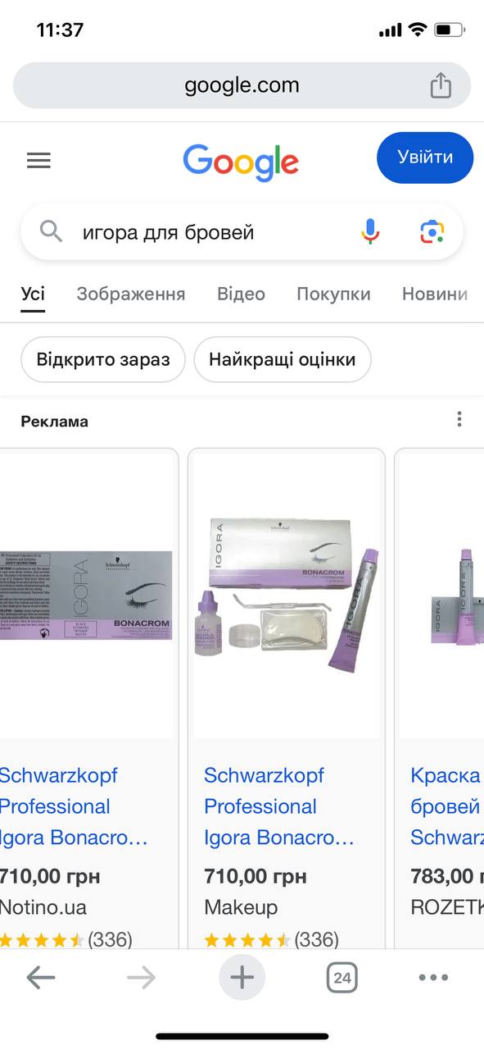Screen dimensions: 484x1050
Task: Open new tab with plus button
Action: coord(242,977)
